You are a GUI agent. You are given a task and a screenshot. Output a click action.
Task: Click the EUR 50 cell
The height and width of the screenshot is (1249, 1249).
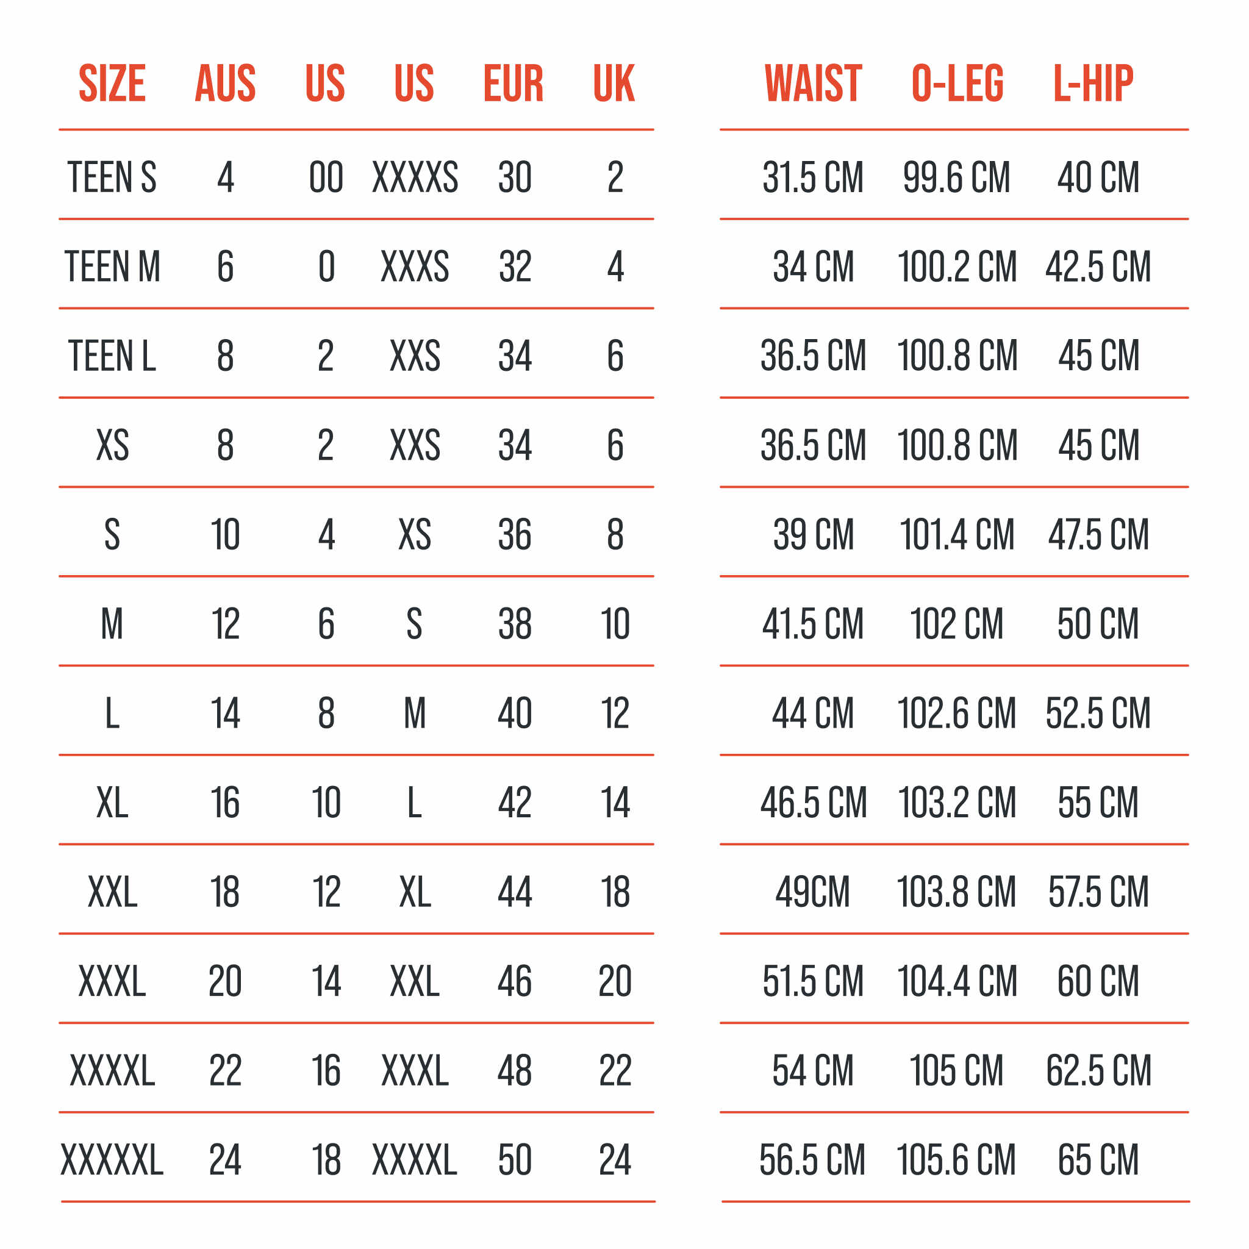click(x=515, y=1160)
